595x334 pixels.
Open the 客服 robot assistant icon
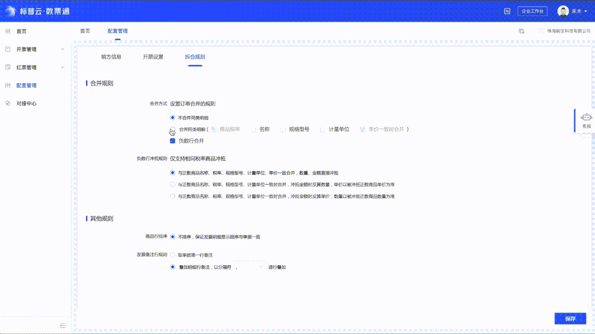586,117
